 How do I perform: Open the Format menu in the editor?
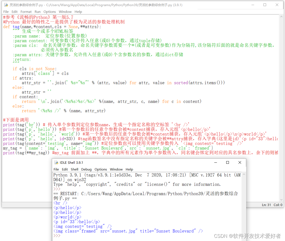click(x=26, y=12)
